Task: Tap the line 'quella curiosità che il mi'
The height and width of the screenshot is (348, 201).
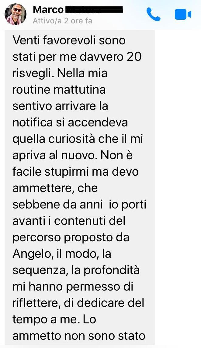Action: coord(78,139)
